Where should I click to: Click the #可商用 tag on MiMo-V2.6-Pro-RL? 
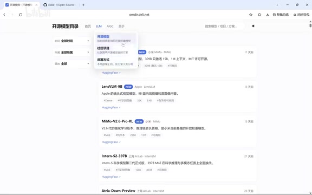(156, 135)
